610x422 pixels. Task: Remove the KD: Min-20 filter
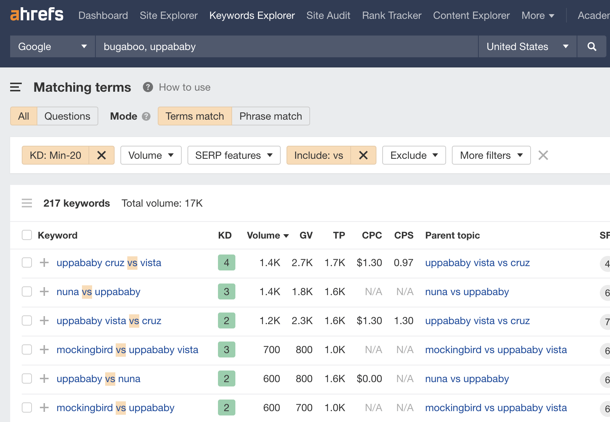click(102, 155)
